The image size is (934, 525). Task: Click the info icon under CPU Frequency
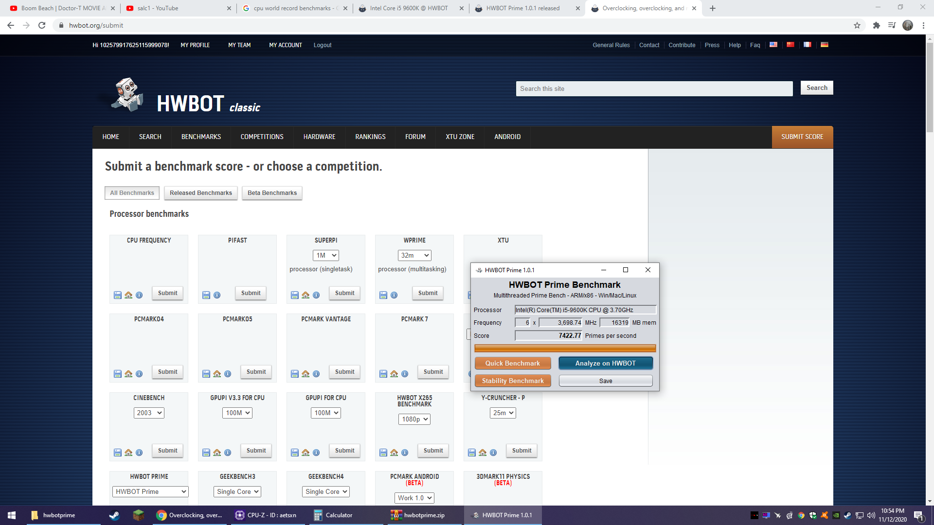pos(139,295)
